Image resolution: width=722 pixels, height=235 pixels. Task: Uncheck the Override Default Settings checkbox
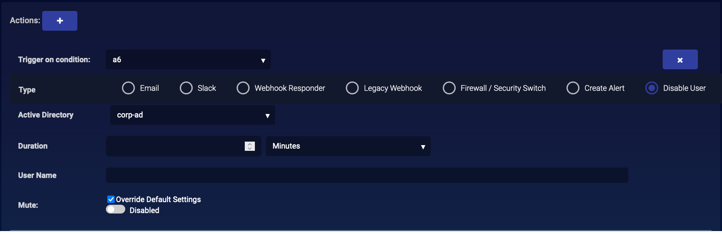tap(111, 199)
